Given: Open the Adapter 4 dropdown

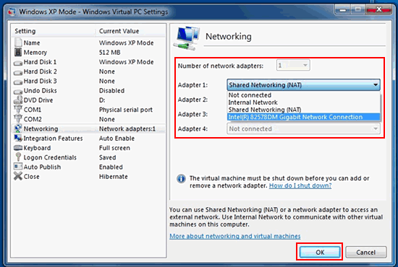Looking at the screenshot, I should [x=303, y=129].
